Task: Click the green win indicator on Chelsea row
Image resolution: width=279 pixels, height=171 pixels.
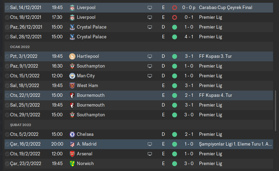Action: pyautogui.click(x=175, y=134)
